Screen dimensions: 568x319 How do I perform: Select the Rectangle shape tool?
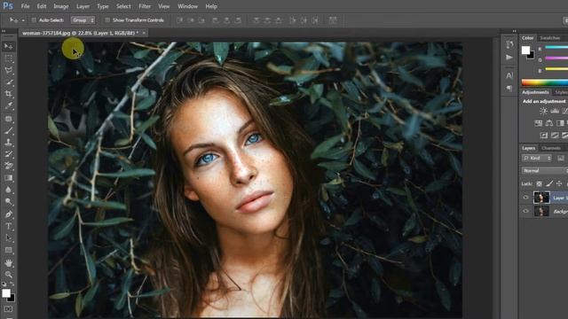point(9,250)
